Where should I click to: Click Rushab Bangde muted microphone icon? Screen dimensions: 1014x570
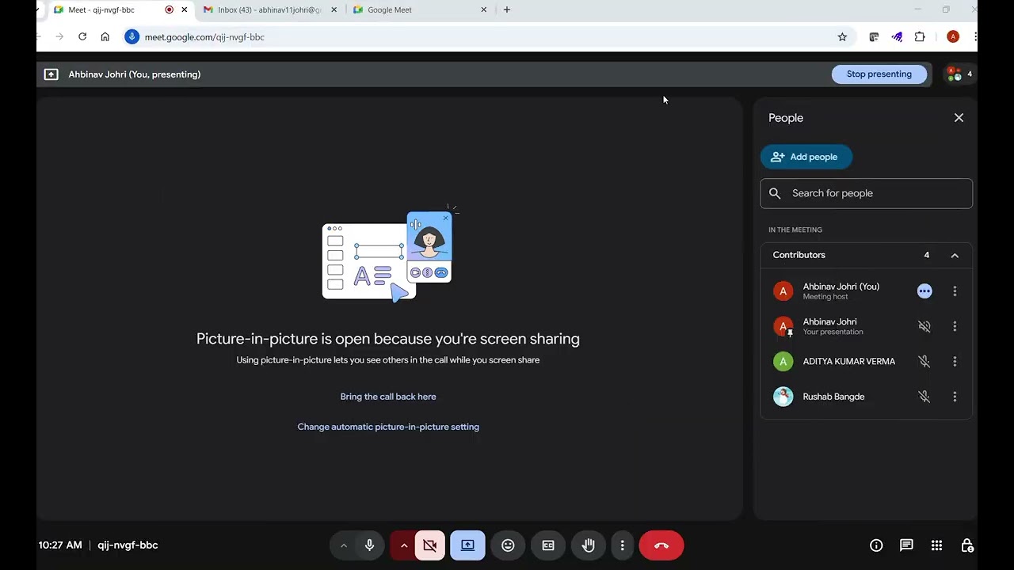pyautogui.click(x=924, y=397)
